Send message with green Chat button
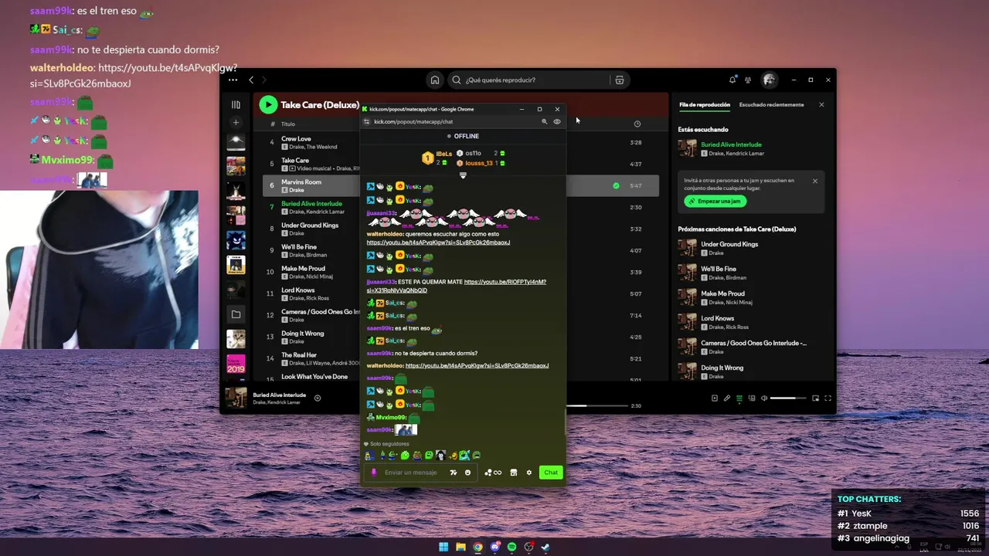 [x=550, y=473]
